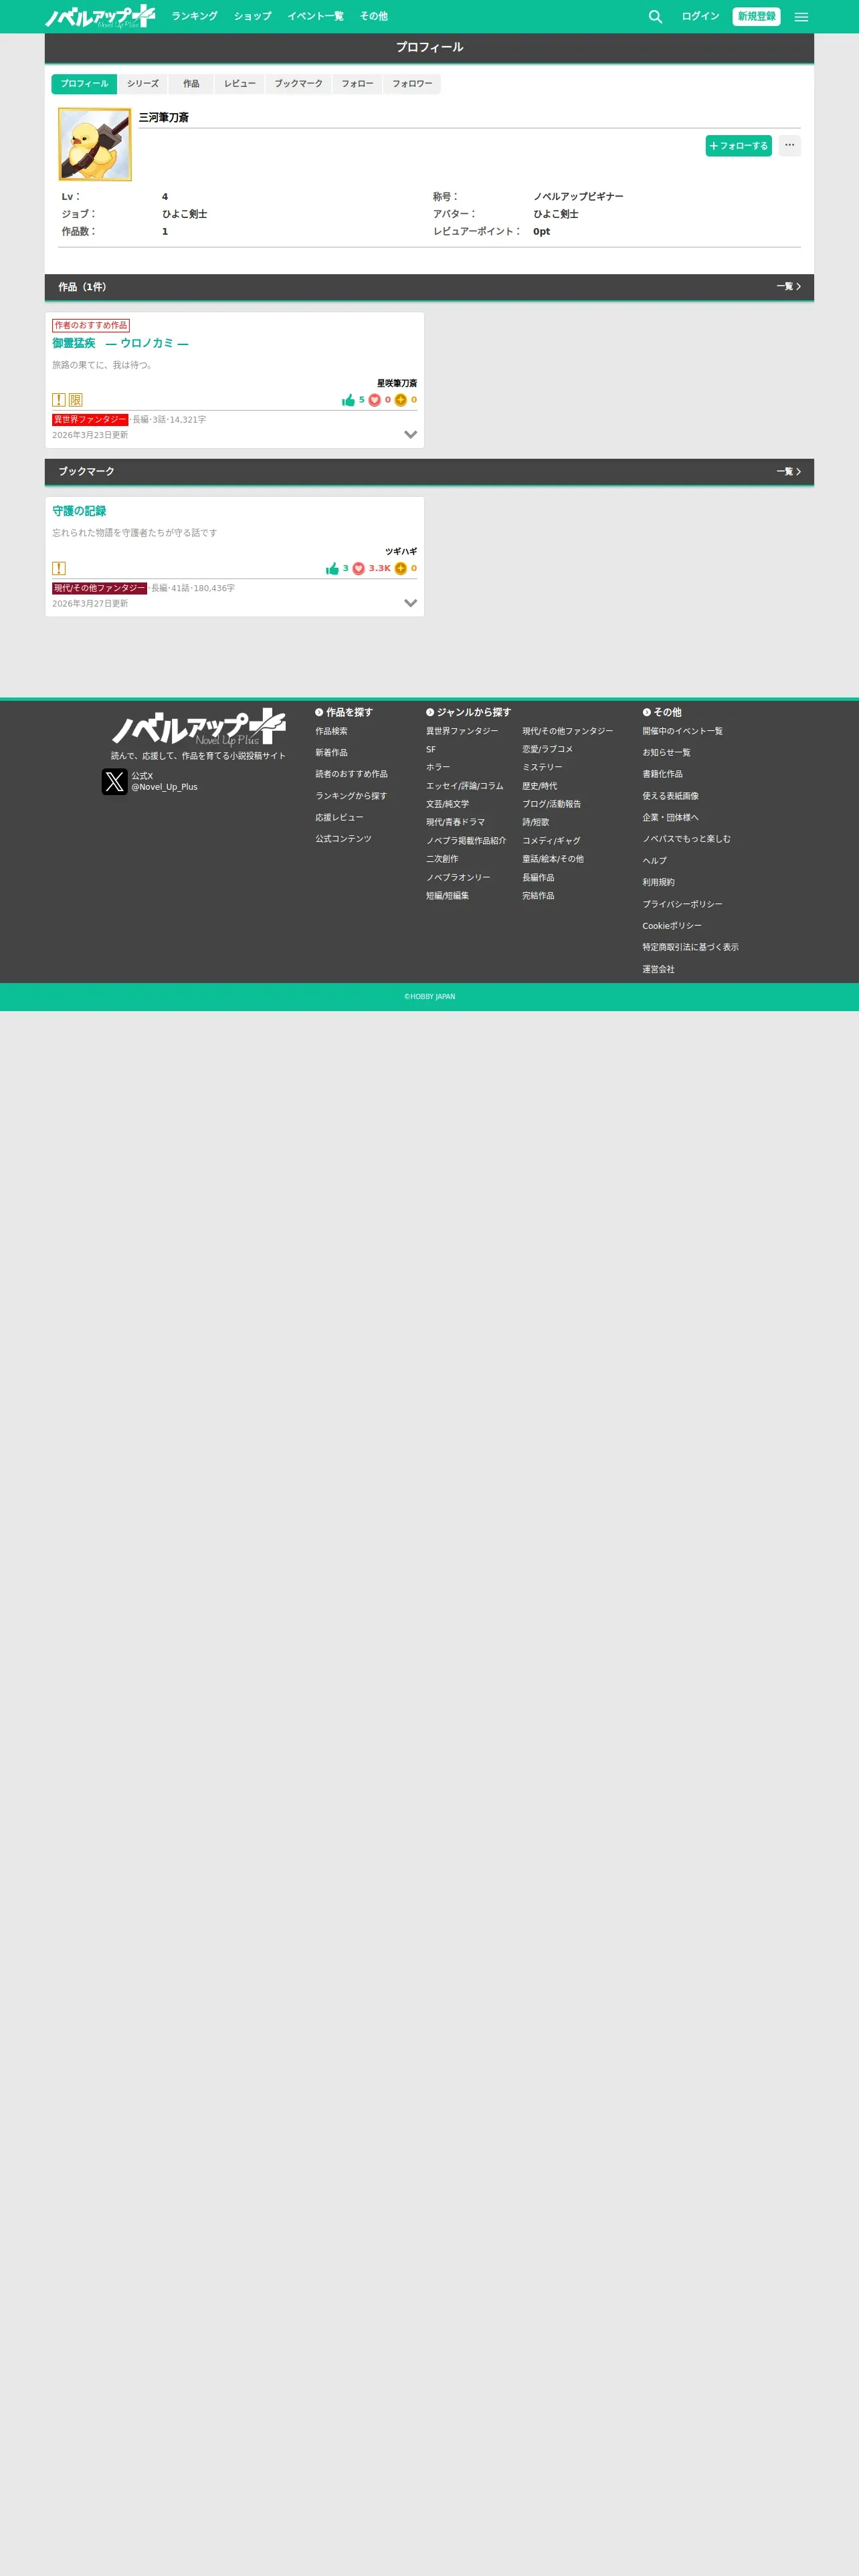Click the ログイン button
Image resolution: width=859 pixels, height=2576 pixels.
point(700,16)
